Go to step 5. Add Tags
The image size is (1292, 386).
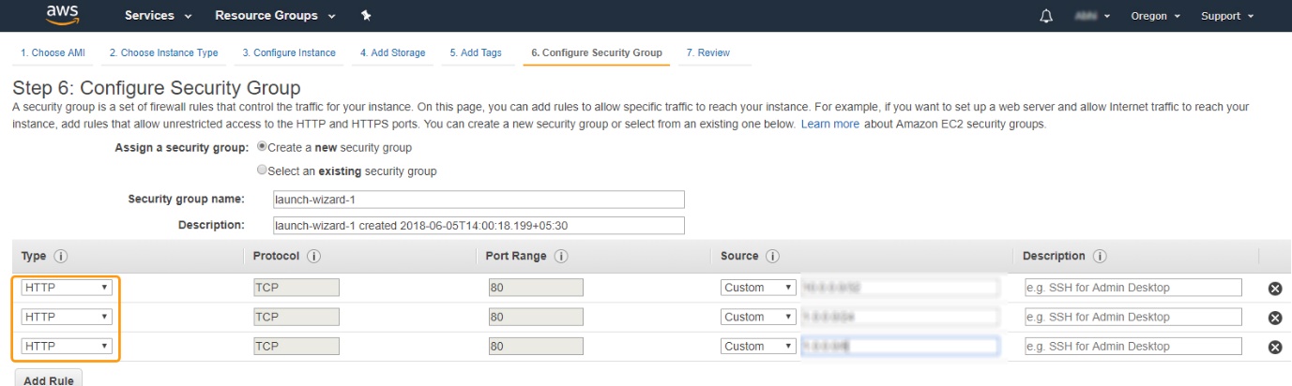(x=476, y=52)
